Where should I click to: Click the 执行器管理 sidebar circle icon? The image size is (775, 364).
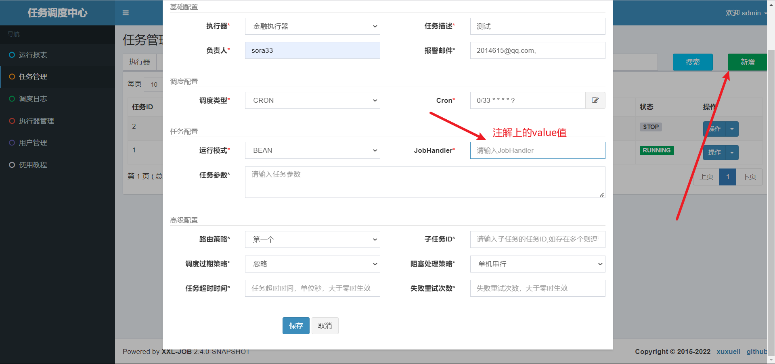click(12, 121)
